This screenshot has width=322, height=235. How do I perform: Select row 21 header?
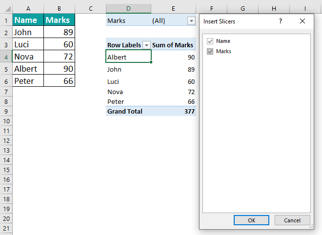[6, 228]
